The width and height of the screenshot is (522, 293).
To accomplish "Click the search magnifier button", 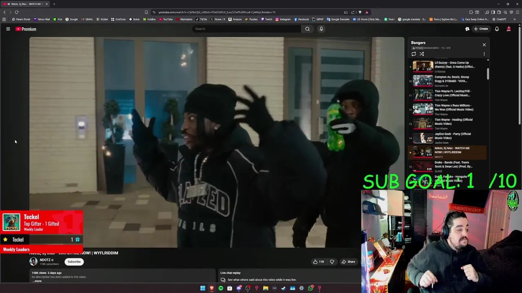I will pyautogui.click(x=307, y=29).
